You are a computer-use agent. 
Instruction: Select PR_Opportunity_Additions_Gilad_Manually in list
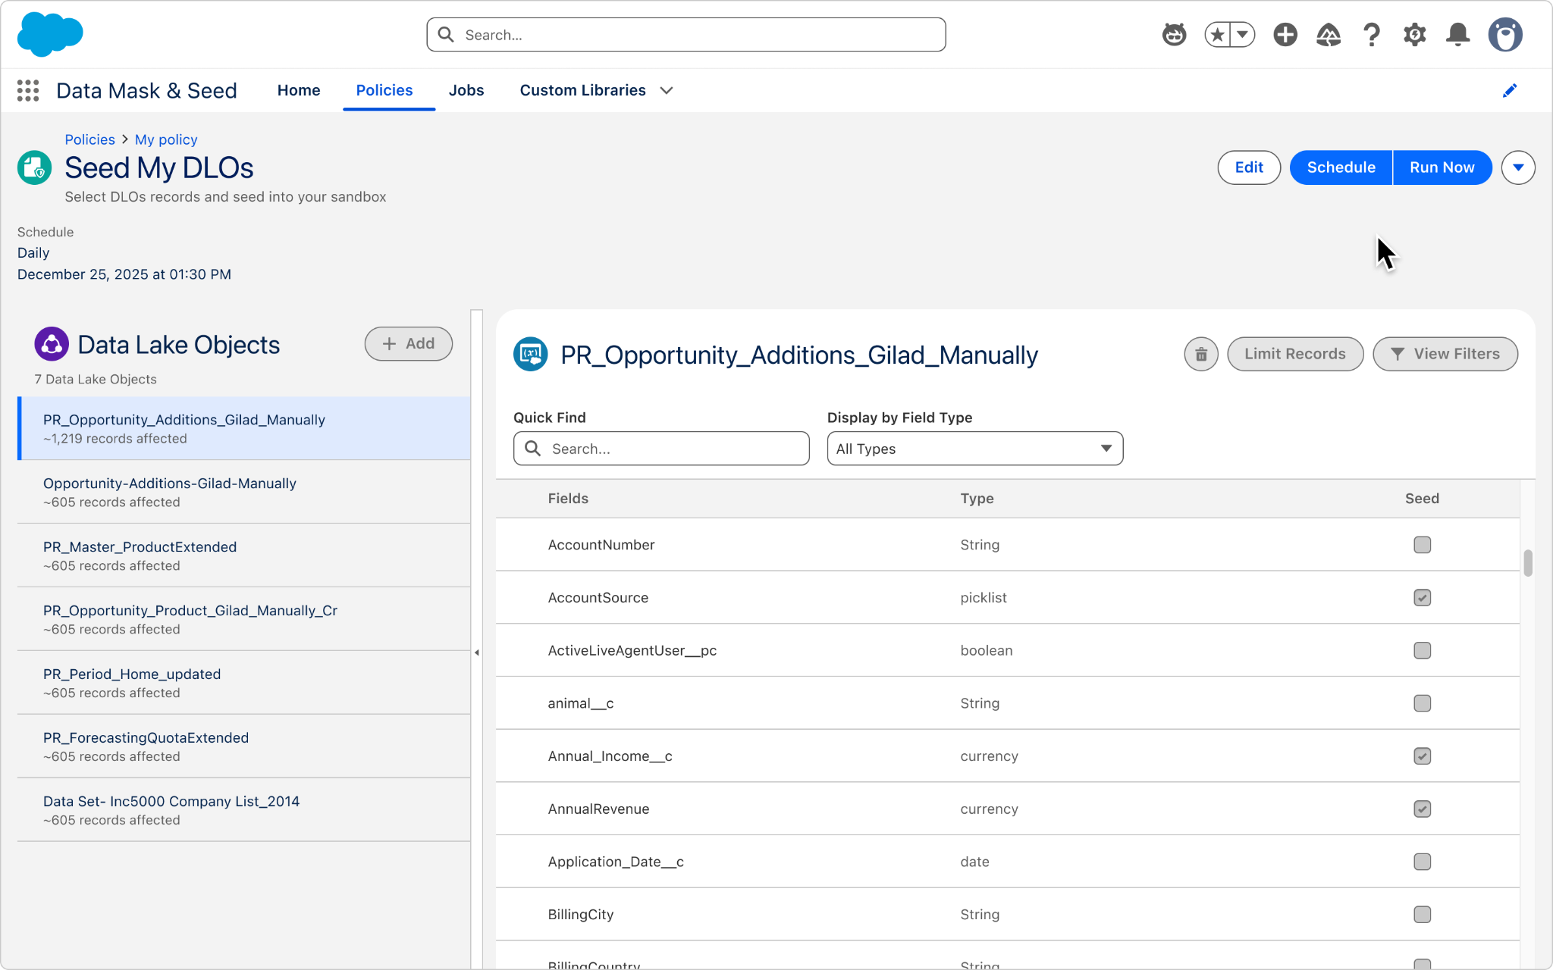[244, 428]
